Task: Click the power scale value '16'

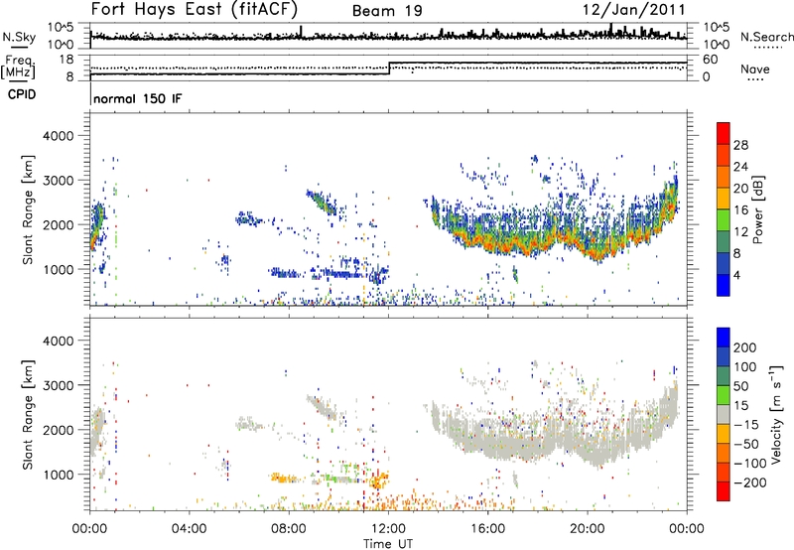Action: pos(740,210)
